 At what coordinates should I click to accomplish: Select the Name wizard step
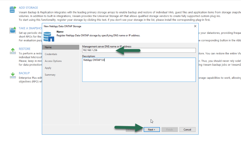point(61,47)
